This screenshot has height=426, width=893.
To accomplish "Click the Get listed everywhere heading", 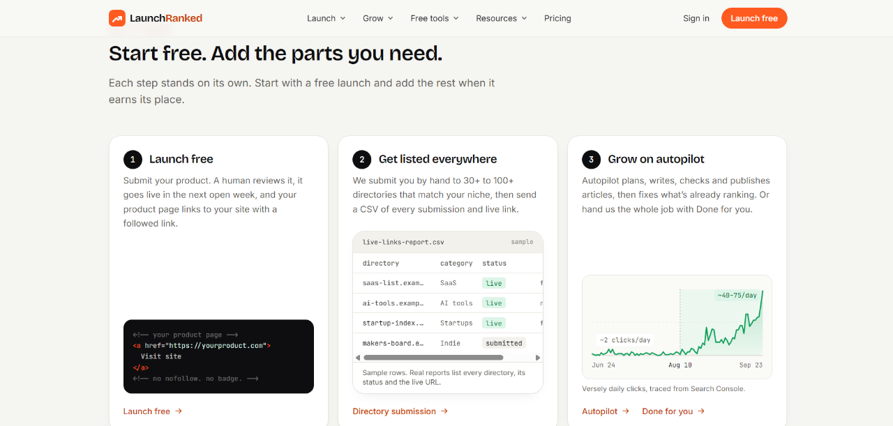I will tap(438, 160).
